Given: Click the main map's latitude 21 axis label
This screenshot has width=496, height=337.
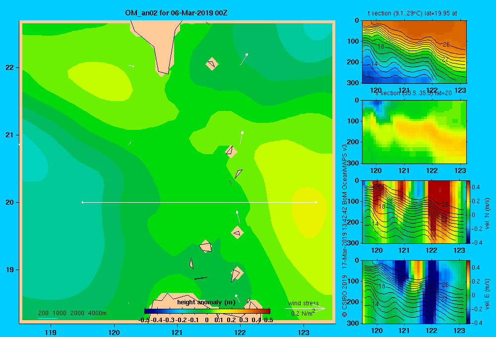Looking at the screenshot, I should [x=10, y=135].
